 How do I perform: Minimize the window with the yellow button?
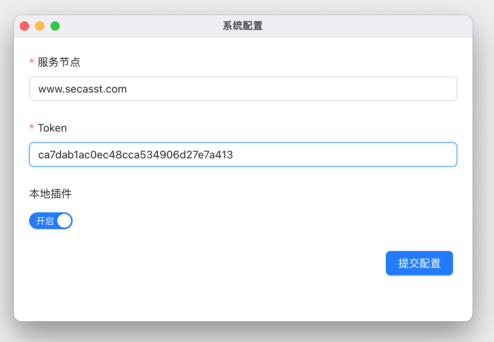point(40,26)
